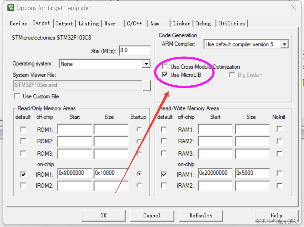Enable NoInit for RAM1
The height and width of the screenshot is (227, 304).
point(279,129)
